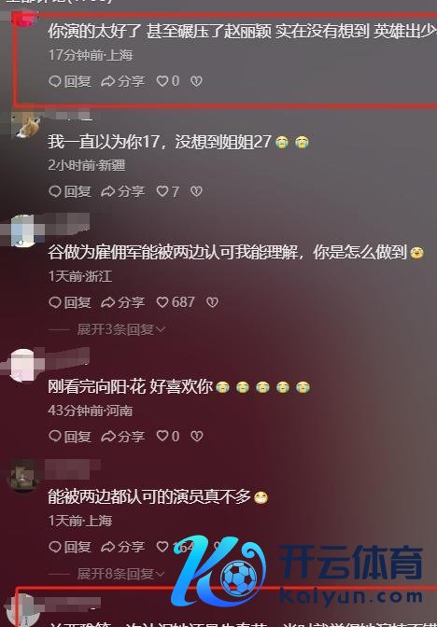Image resolution: width=437 pixels, height=627 pixels.
Task: Share the Henan 向阳·花 comment
Action: click(x=123, y=436)
